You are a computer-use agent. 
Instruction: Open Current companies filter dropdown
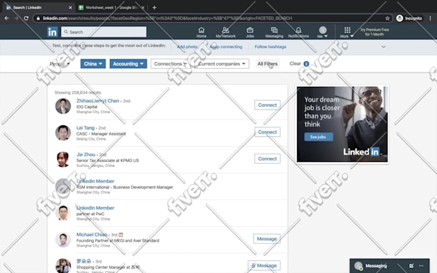coord(222,64)
